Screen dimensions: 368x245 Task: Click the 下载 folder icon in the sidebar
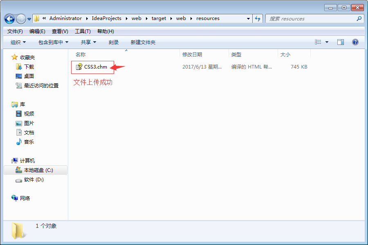click(19, 67)
